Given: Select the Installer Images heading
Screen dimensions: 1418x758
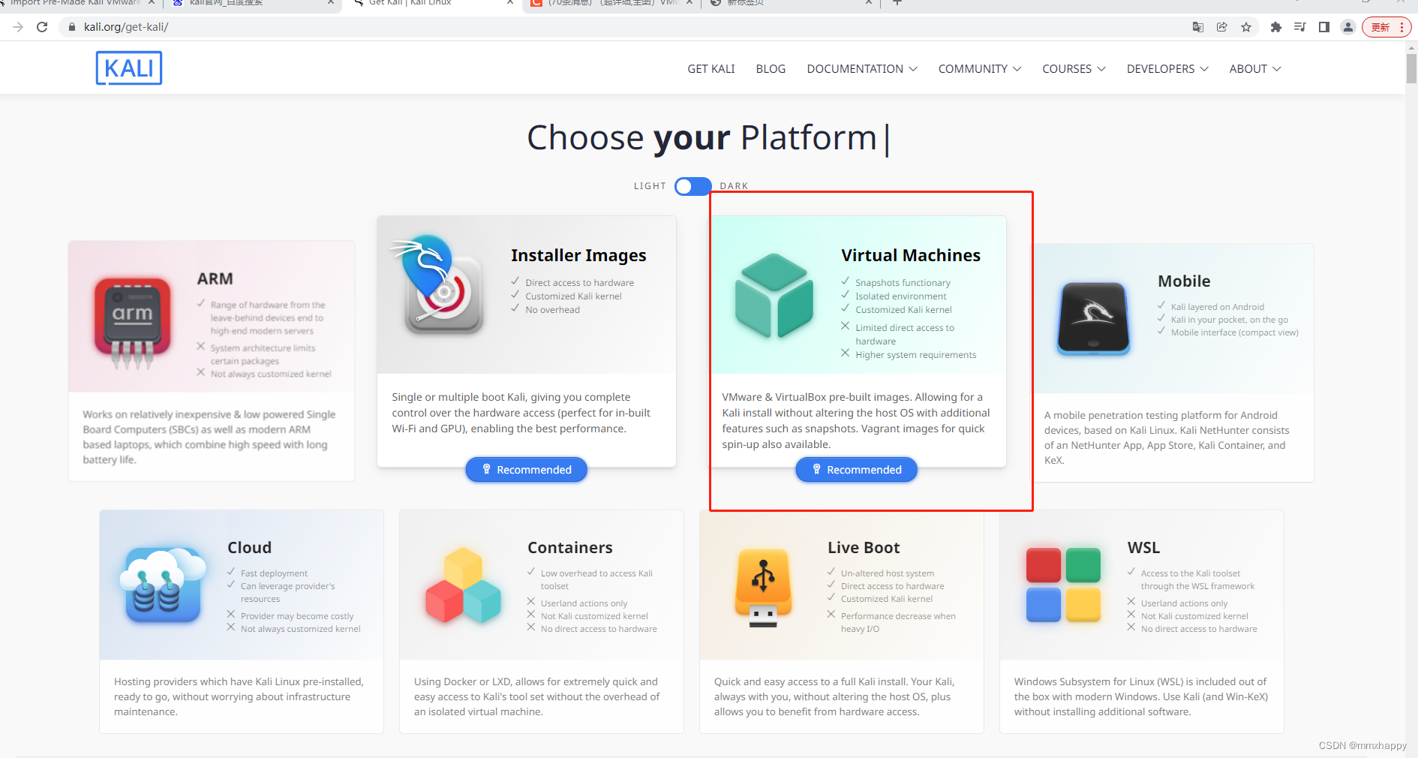Looking at the screenshot, I should [x=578, y=255].
